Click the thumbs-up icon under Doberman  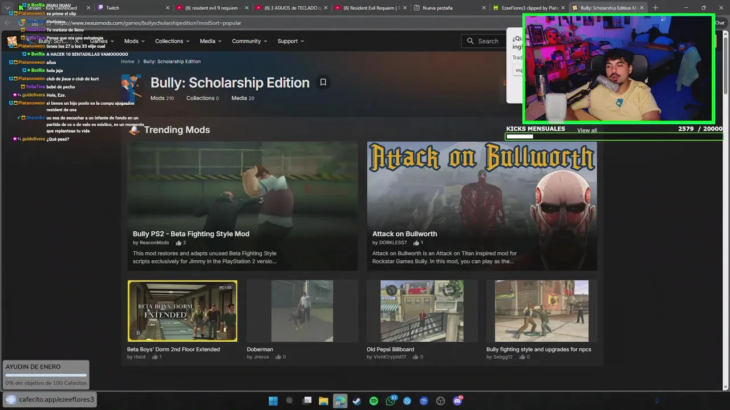pos(278,357)
